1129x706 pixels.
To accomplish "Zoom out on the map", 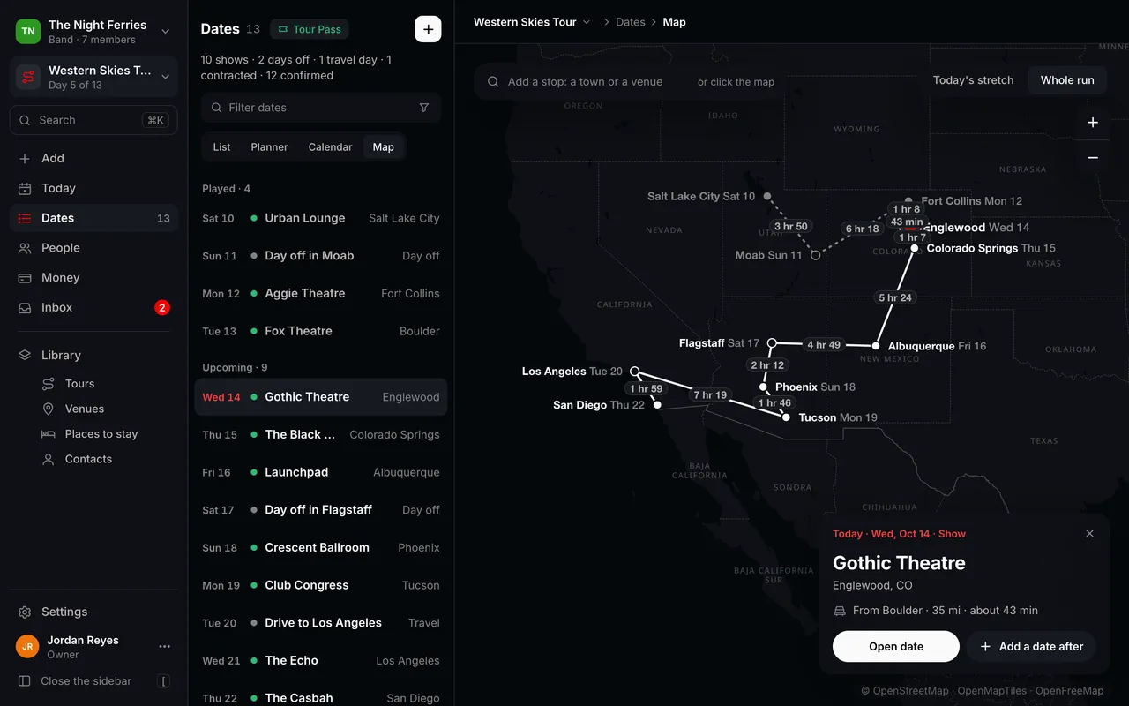I will click(x=1093, y=158).
